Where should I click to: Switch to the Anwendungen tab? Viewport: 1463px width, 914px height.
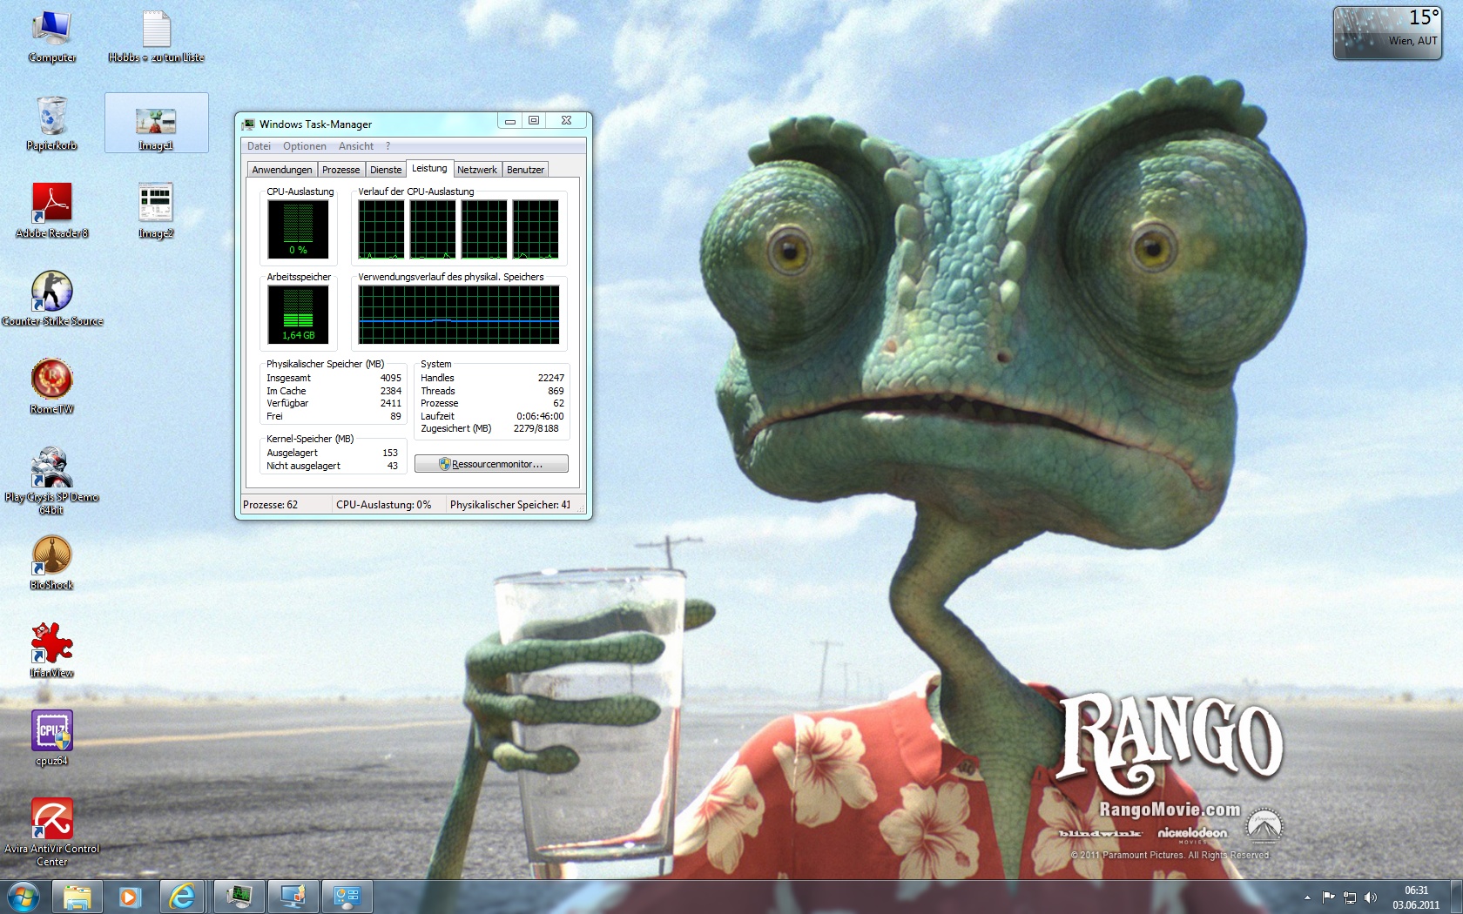pyautogui.click(x=282, y=170)
